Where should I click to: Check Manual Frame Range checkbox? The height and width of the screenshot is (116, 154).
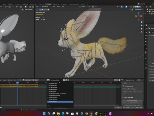pos(123,89)
